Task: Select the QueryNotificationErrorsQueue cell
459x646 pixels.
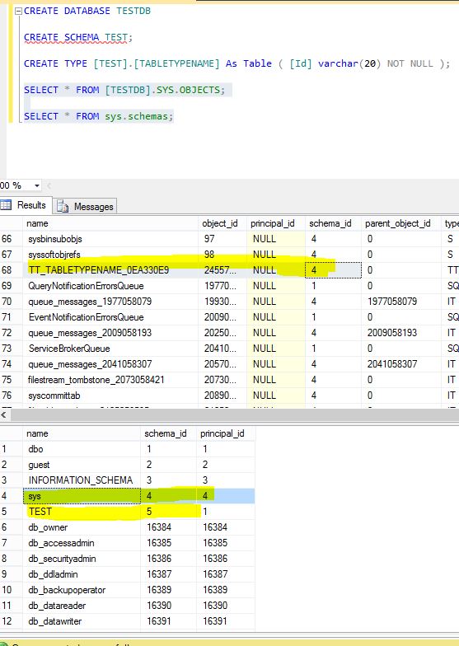Action: click(x=110, y=286)
